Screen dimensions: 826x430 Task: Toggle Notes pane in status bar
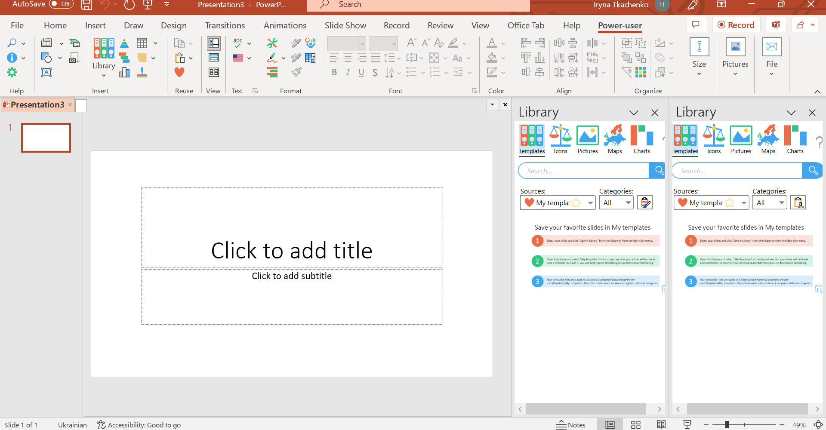coord(571,425)
